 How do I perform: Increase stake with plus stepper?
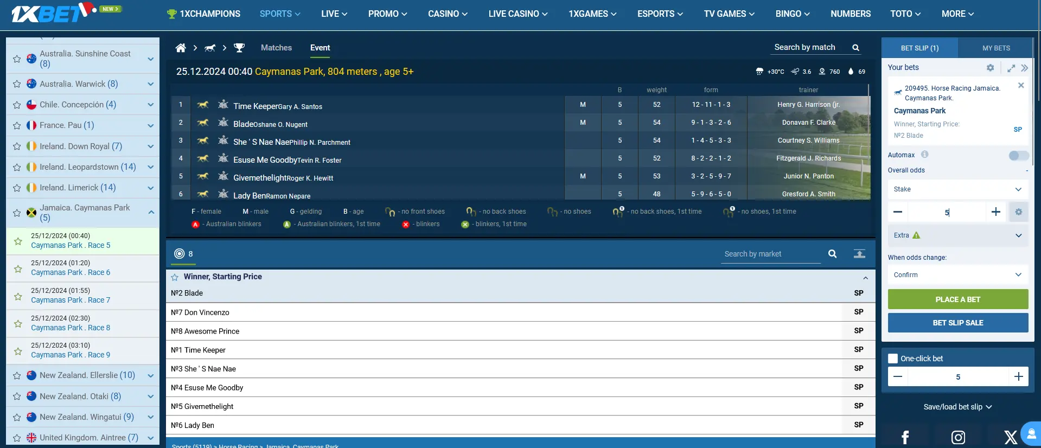coord(995,212)
